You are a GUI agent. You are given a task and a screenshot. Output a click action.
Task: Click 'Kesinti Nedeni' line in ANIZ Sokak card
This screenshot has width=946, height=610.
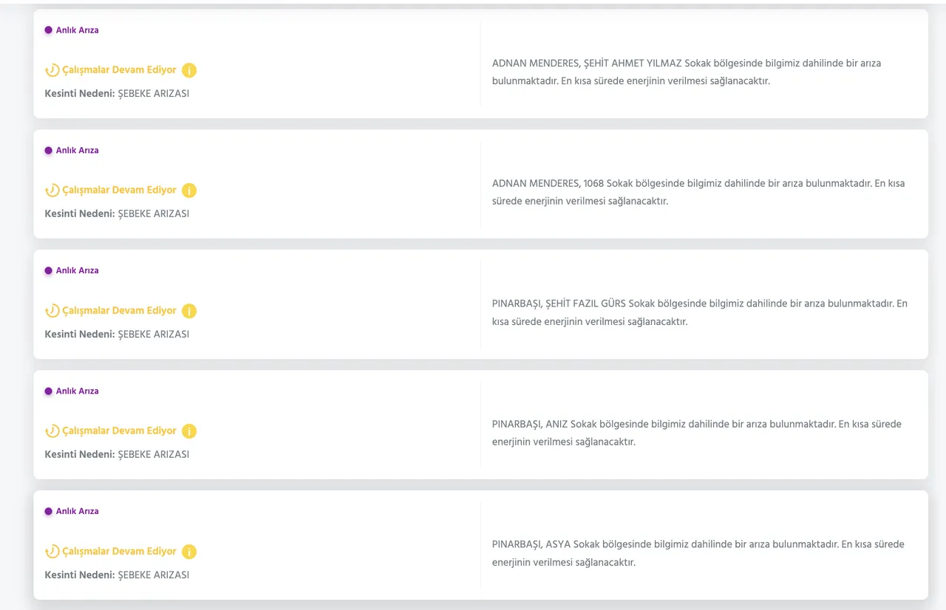[x=117, y=455]
